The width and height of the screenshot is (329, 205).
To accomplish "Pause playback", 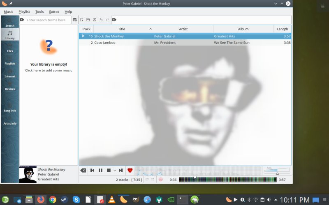I will (x=100, y=170).
